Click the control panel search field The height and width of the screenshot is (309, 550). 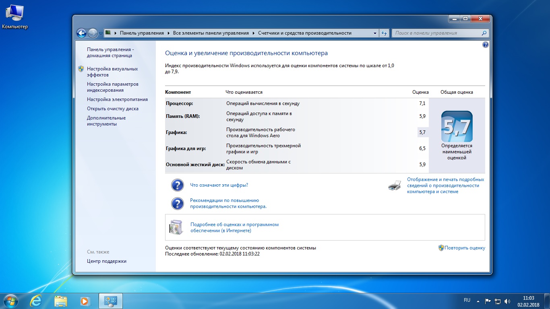click(437, 33)
